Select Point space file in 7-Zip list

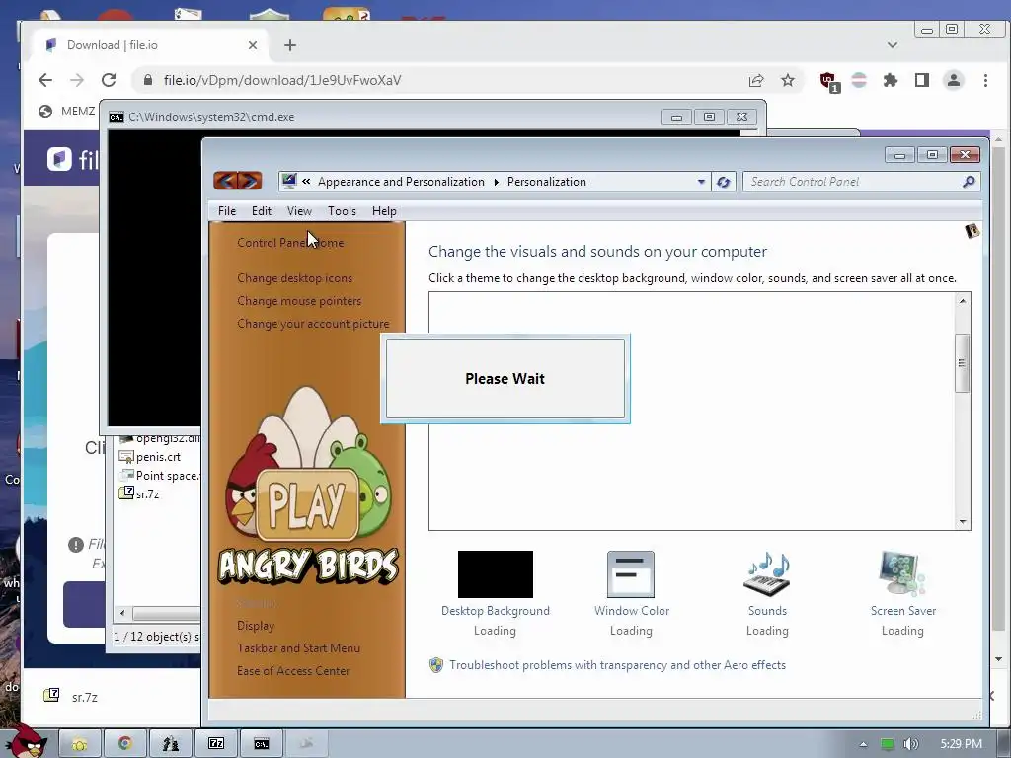[159, 475]
